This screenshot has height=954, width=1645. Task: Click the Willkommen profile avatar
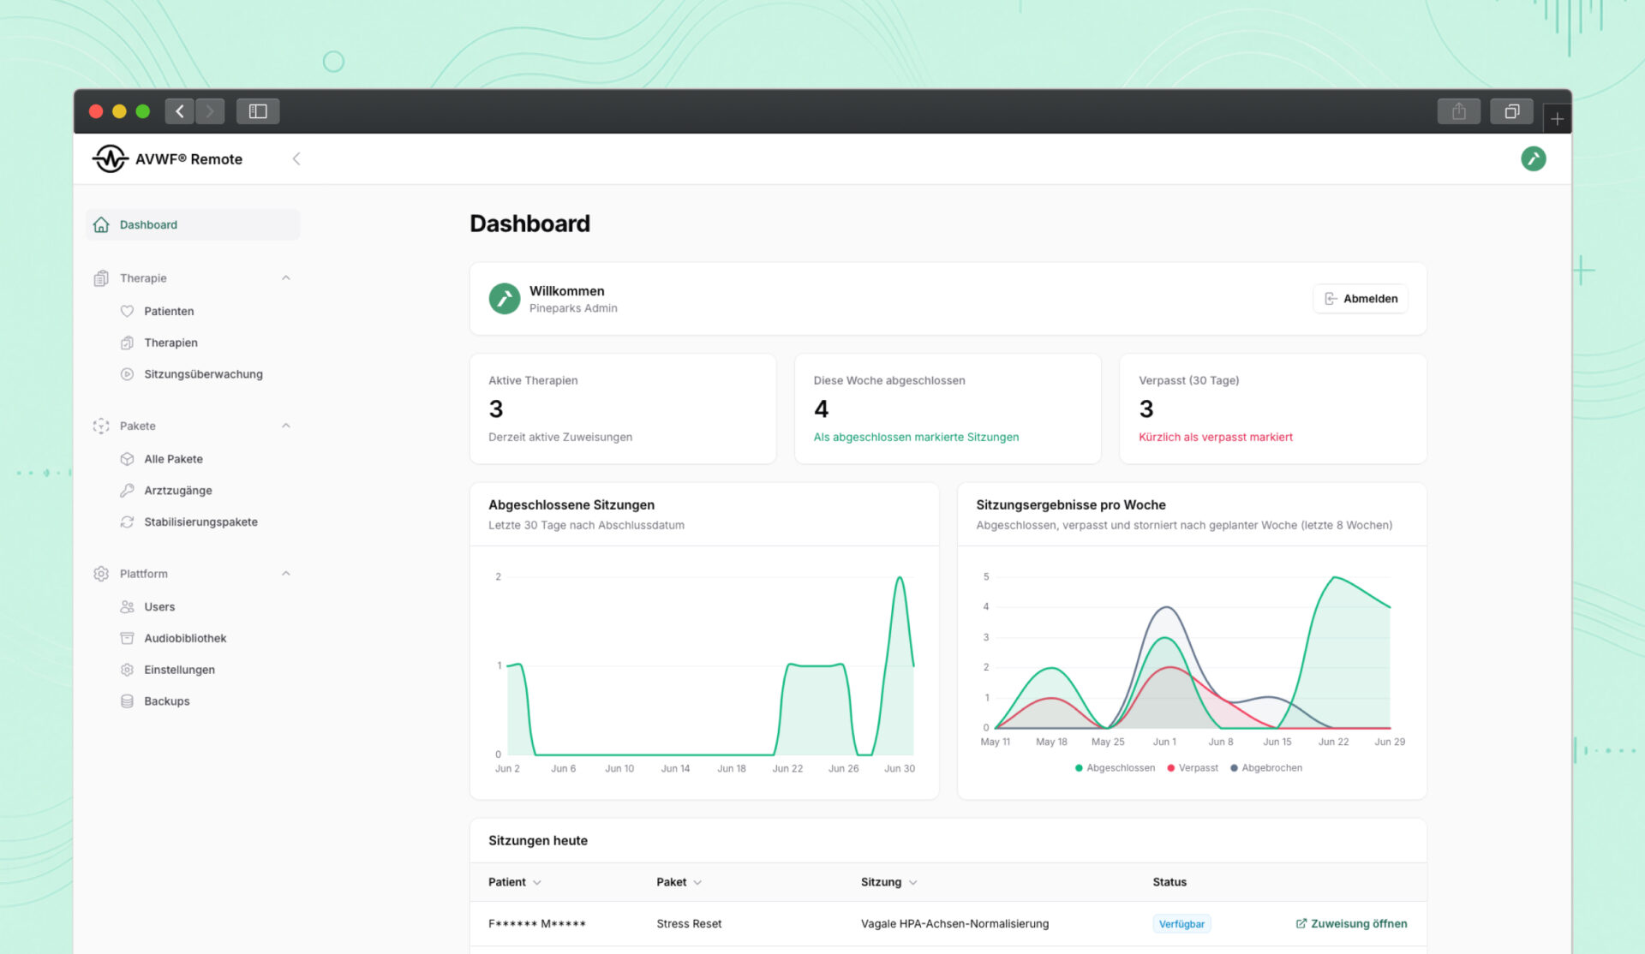coord(505,299)
